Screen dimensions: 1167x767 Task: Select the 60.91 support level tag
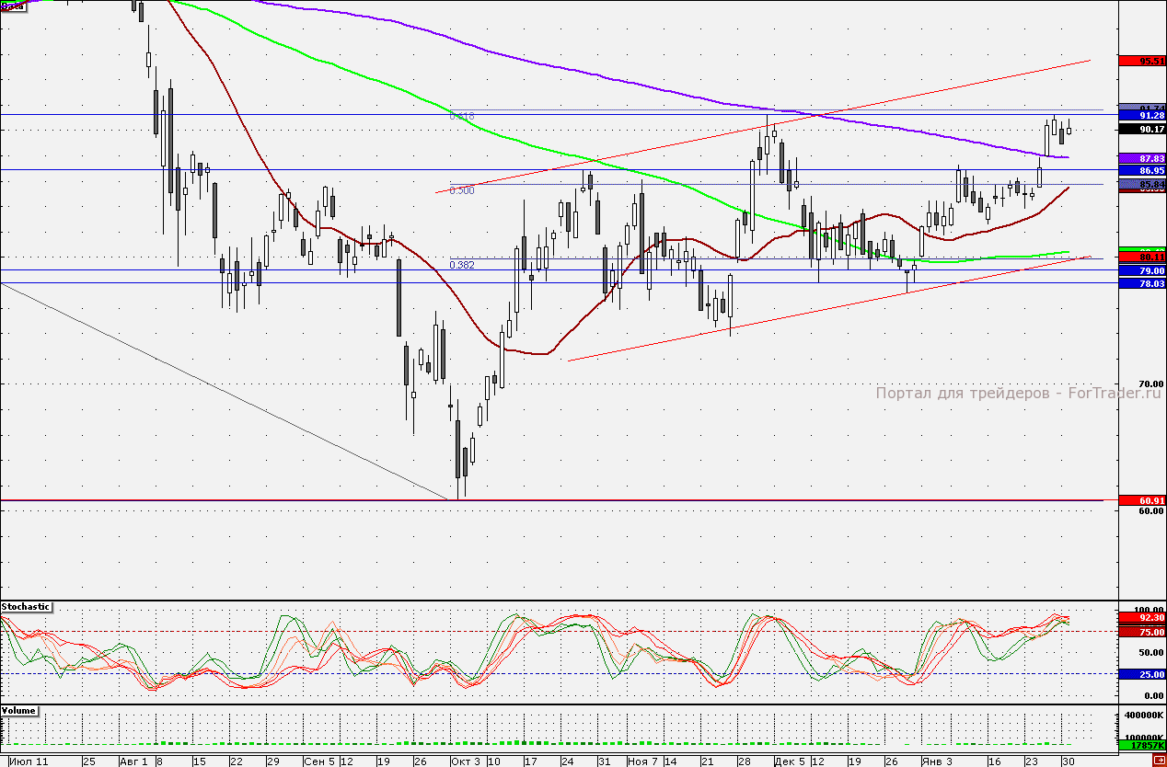click(x=1141, y=500)
